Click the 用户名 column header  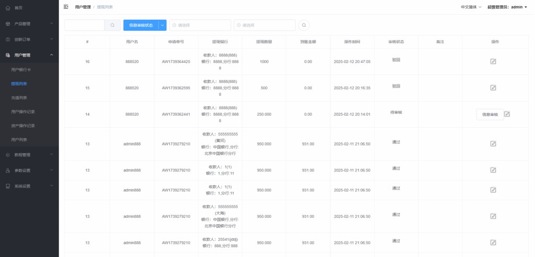[132, 42]
